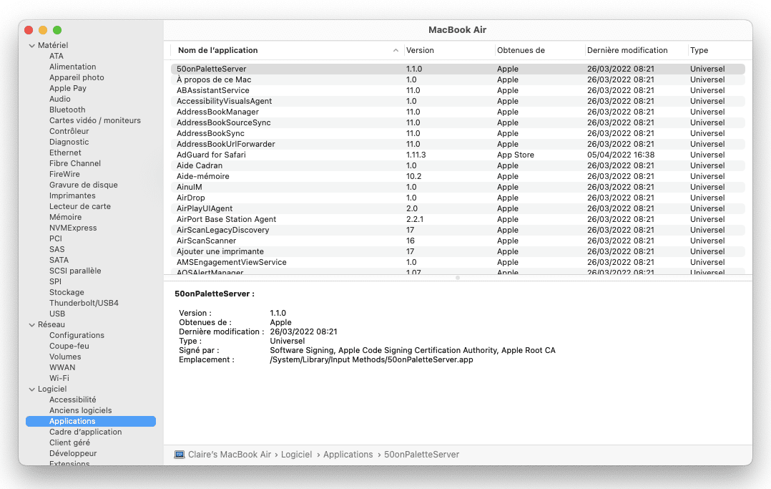This screenshot has height=489, width=771.
Task: Click the sort arrow in the application name column
Action: point(396,51)
